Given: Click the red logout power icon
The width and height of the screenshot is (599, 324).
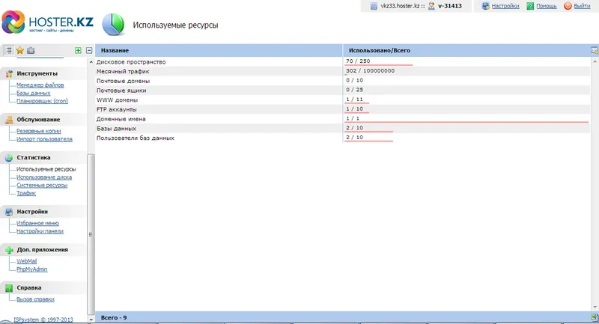Looking at the screenshot, I should (568, 6).
